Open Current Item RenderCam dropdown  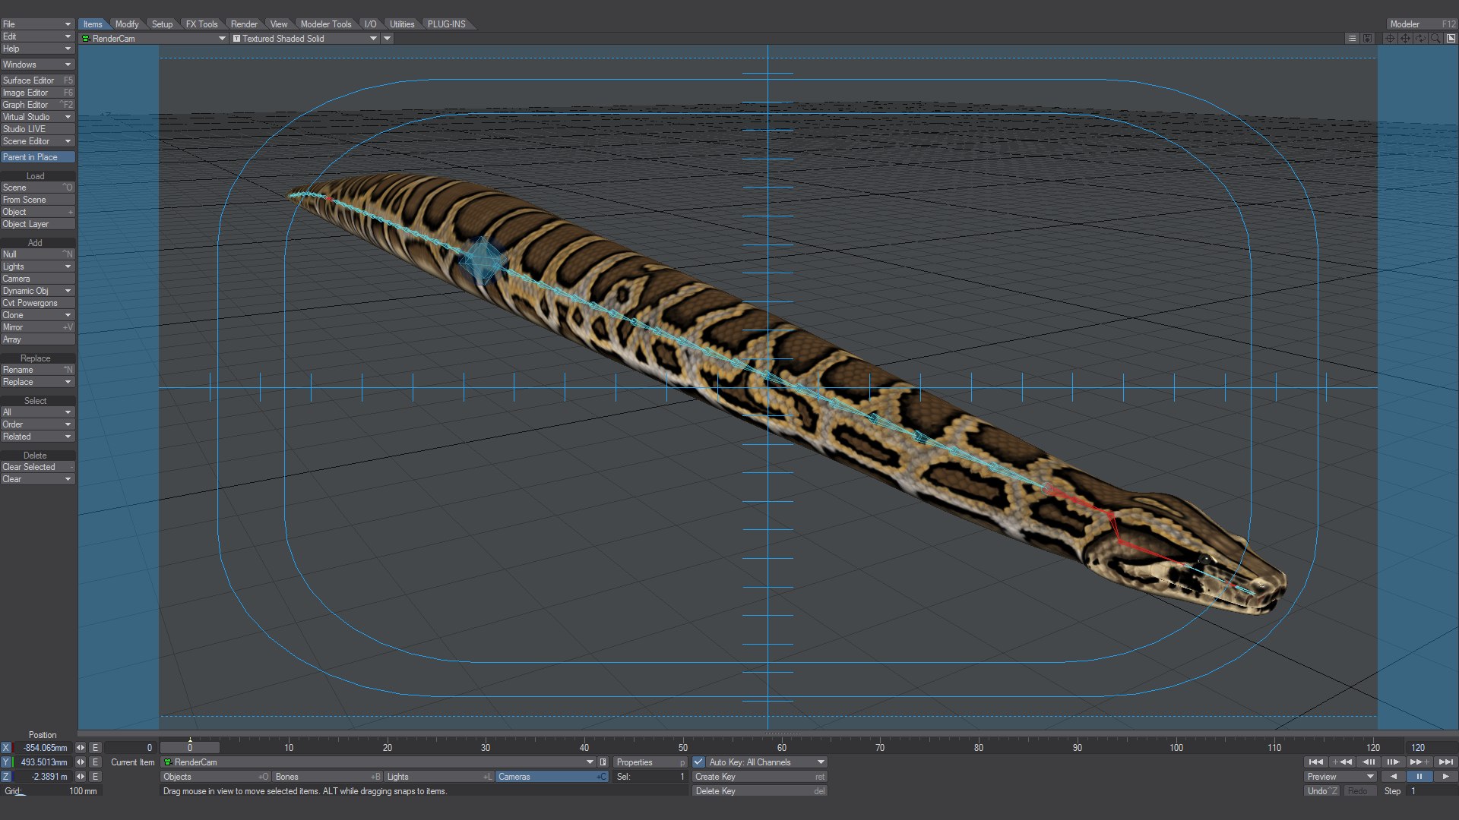378,762
